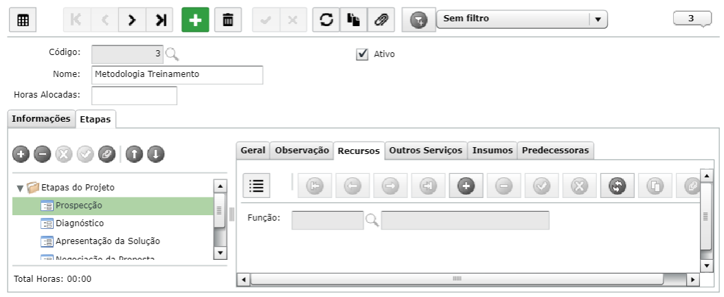The height and width of the screenshot is (297, 724).
Task: Click the copy record icon
Action: click(354, 21)
